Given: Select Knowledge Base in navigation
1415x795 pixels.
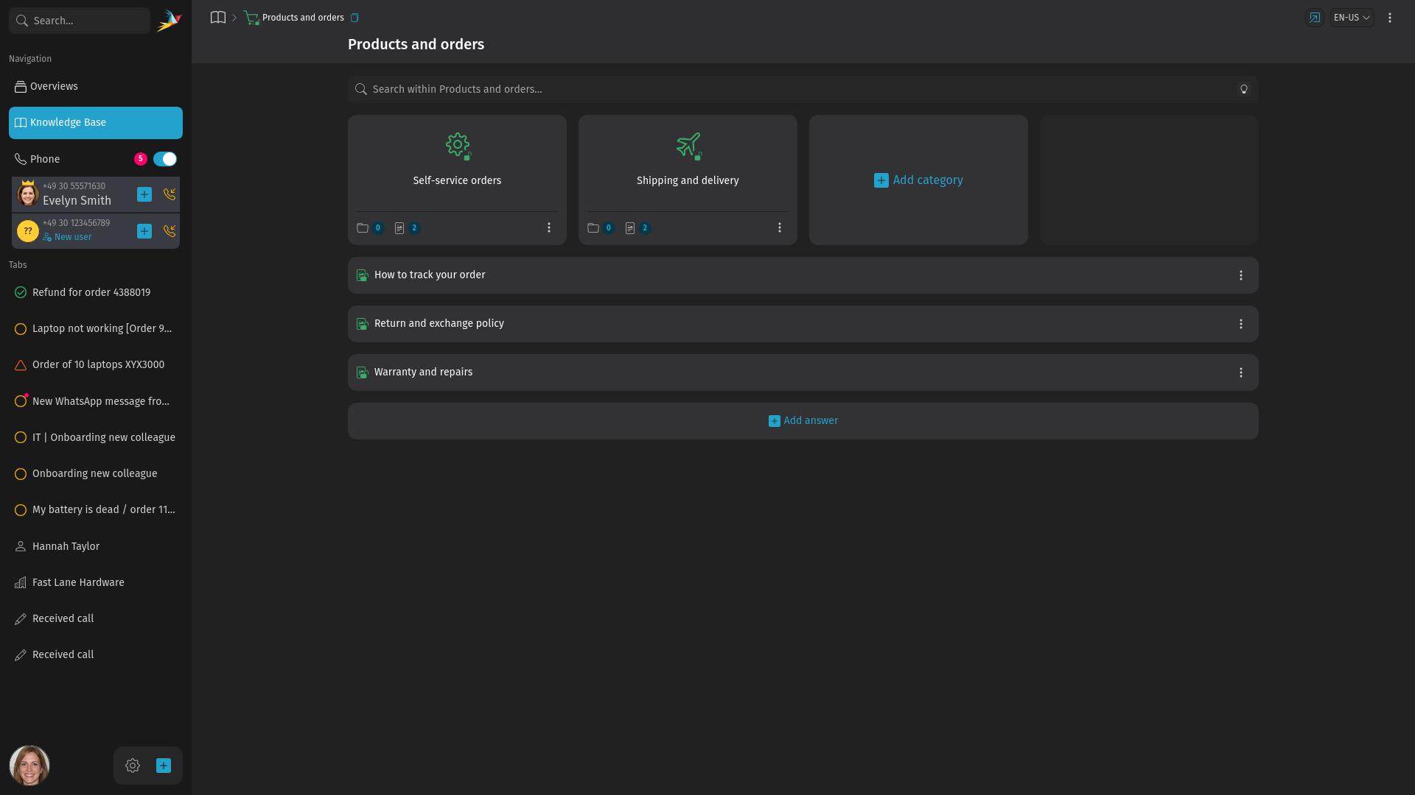Looking at the screenshot, I should click(x=96, y=123).
